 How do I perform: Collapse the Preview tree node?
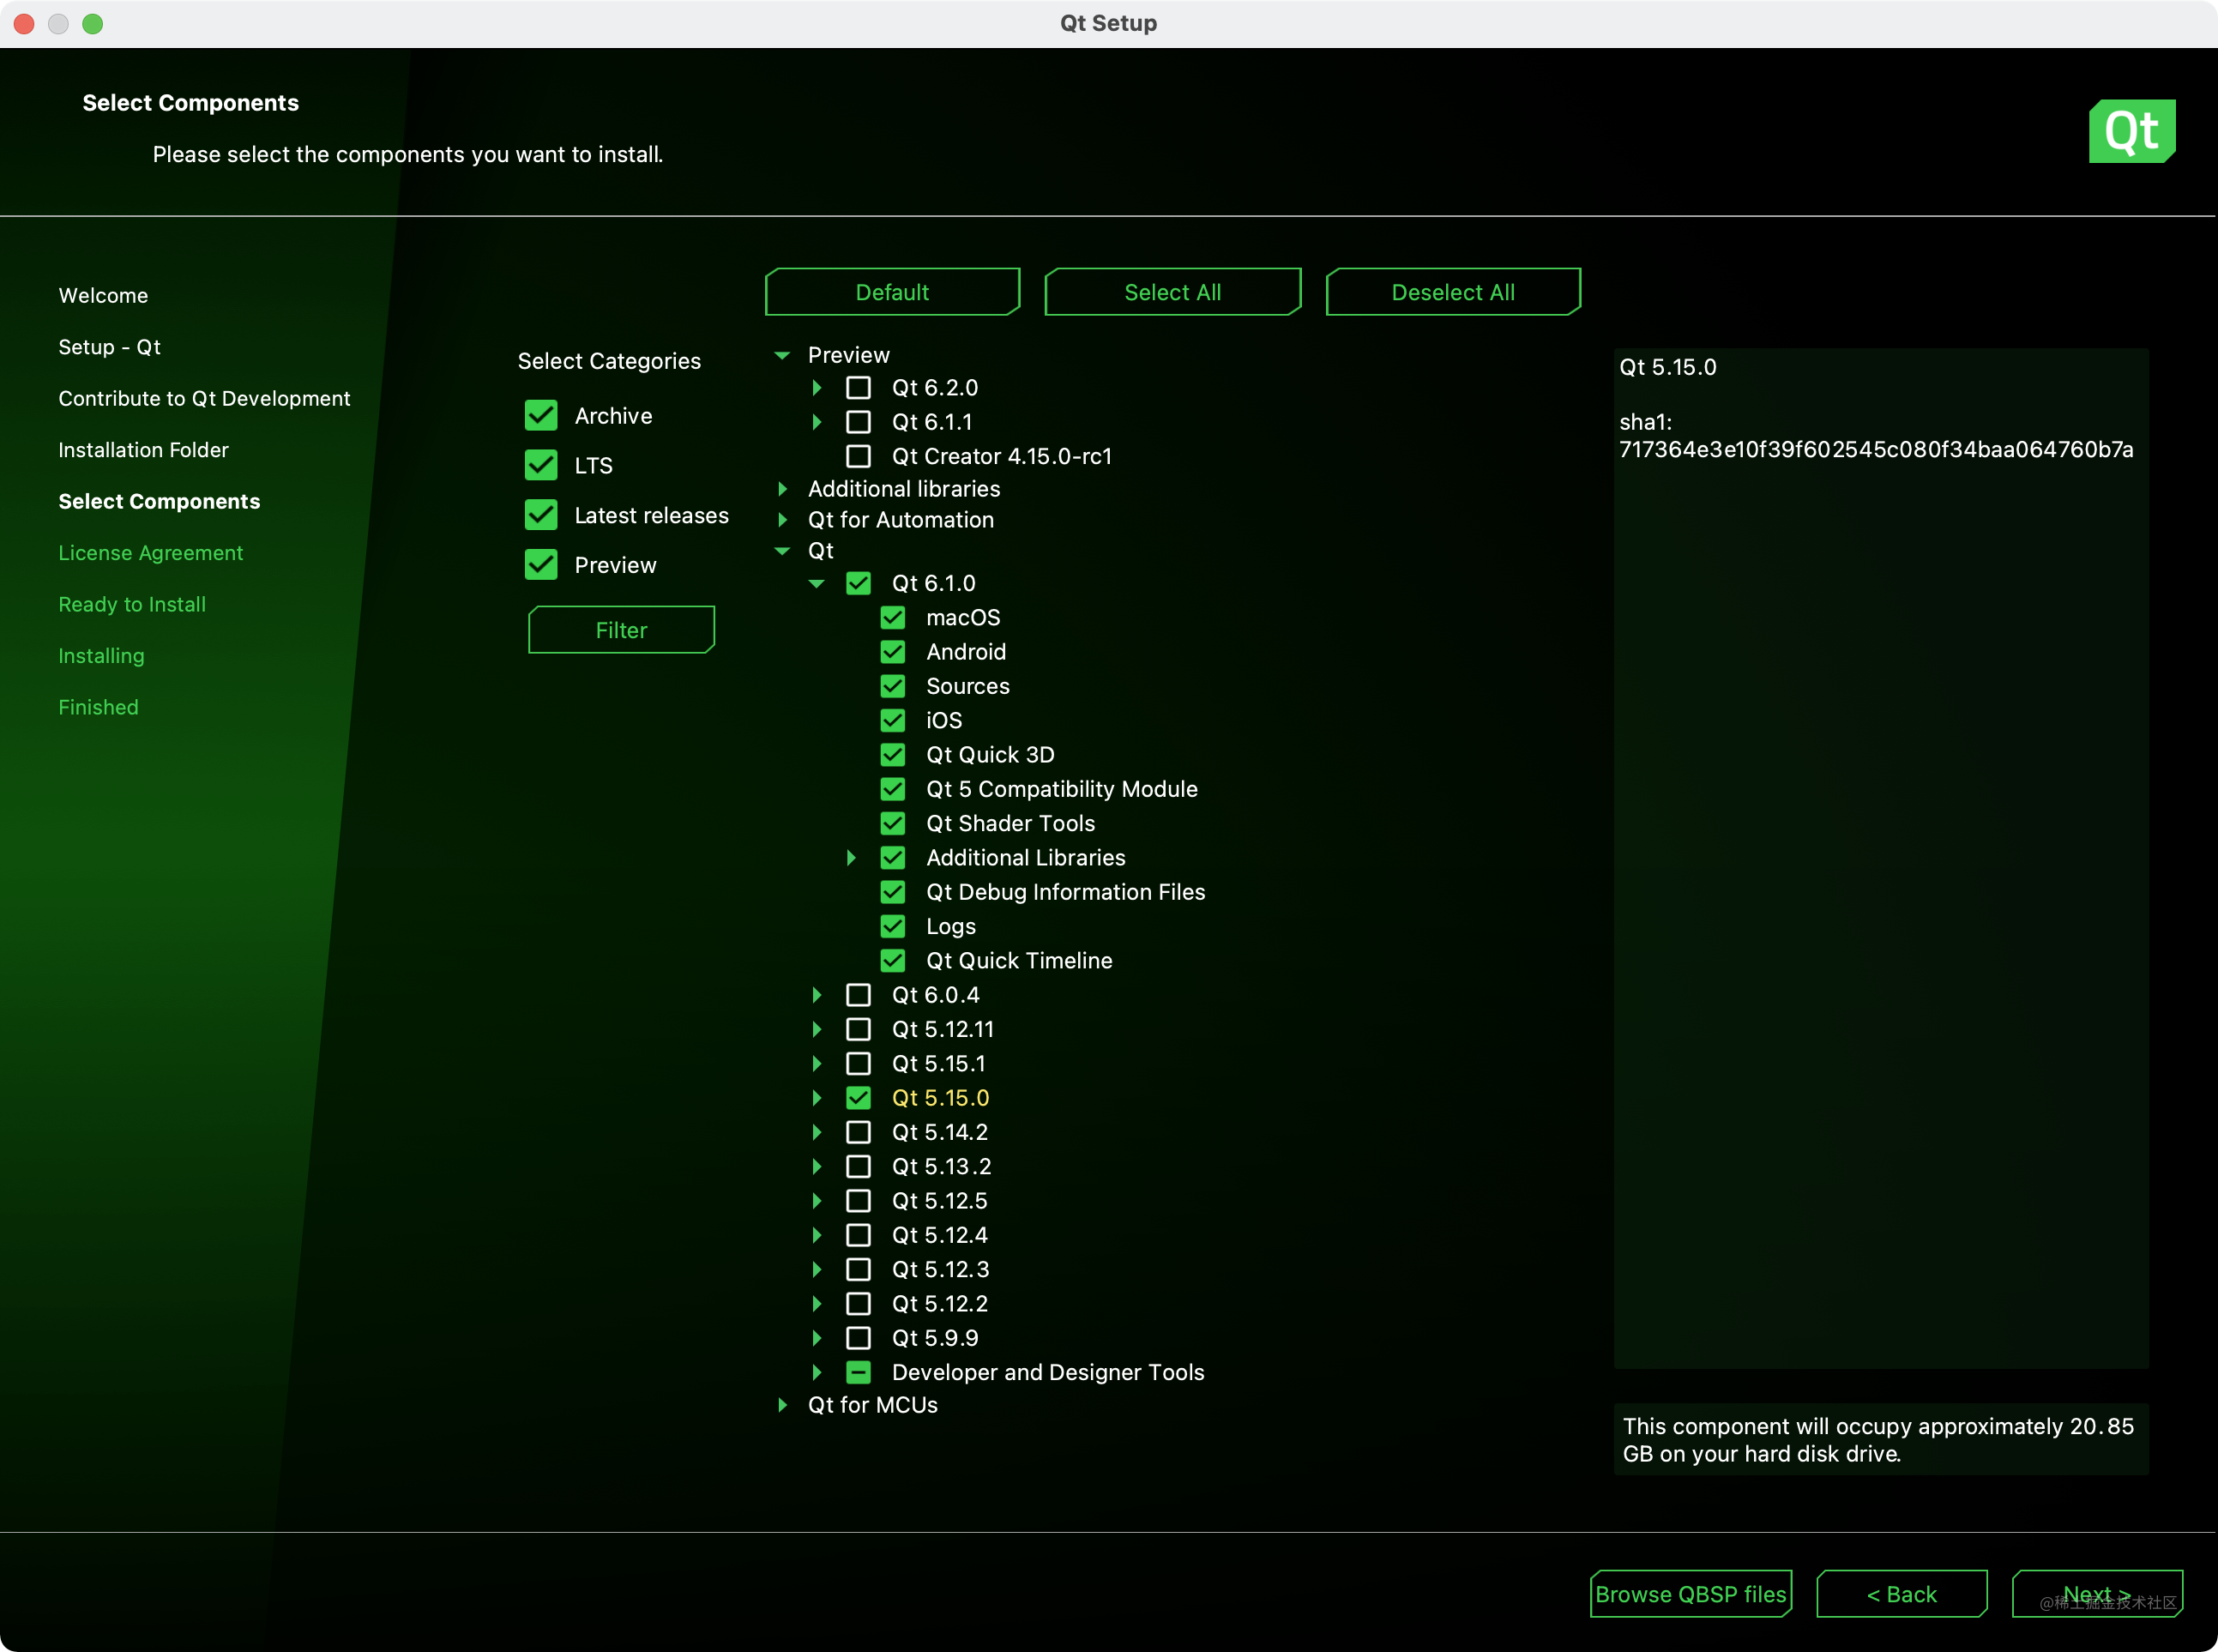pos(782,355)
